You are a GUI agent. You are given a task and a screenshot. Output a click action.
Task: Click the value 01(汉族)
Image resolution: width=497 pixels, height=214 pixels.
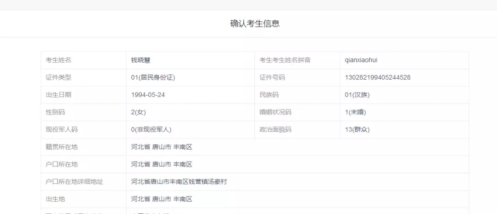tap(357, 95)
